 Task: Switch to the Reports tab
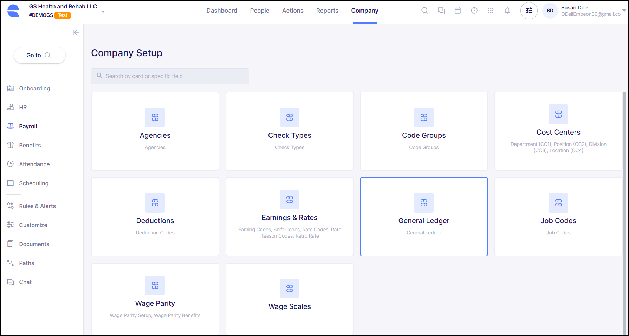click(x=327, y=11)
